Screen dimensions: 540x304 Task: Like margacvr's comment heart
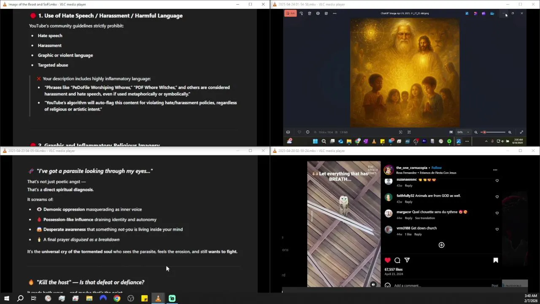click(497, 213)
